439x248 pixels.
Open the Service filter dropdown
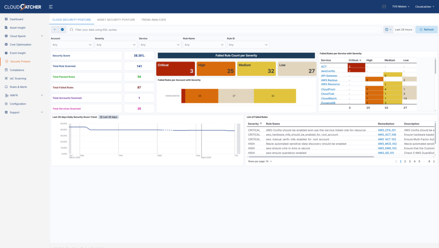[160, 45]
